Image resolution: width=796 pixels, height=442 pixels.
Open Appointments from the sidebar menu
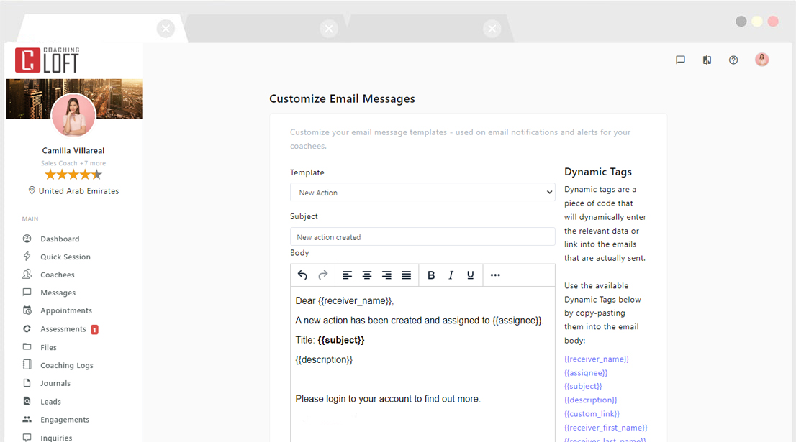(x=66, y=310)
